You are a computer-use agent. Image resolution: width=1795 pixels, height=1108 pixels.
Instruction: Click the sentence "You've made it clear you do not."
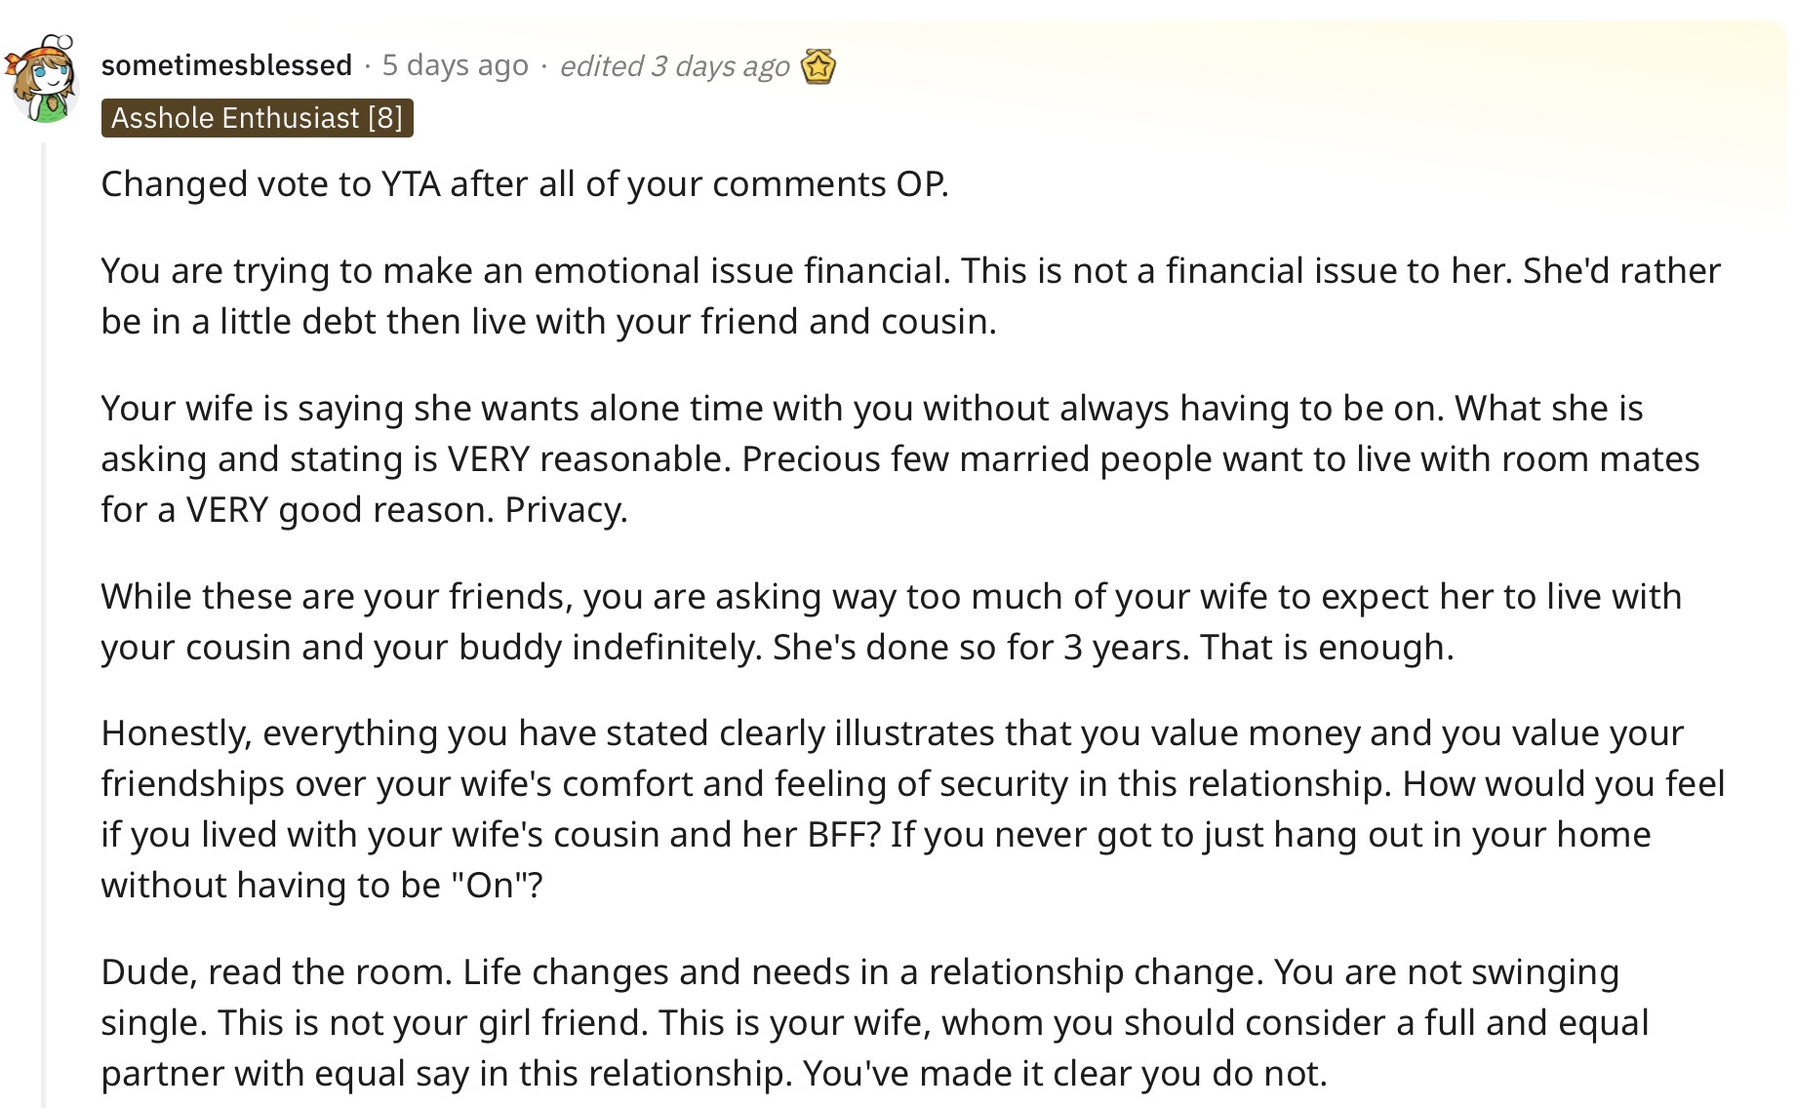coord(1065,1074)
